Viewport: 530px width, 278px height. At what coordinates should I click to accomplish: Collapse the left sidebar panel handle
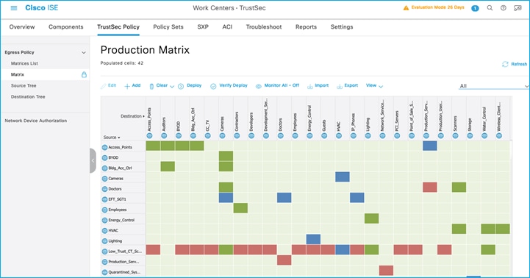click(93, 160)
